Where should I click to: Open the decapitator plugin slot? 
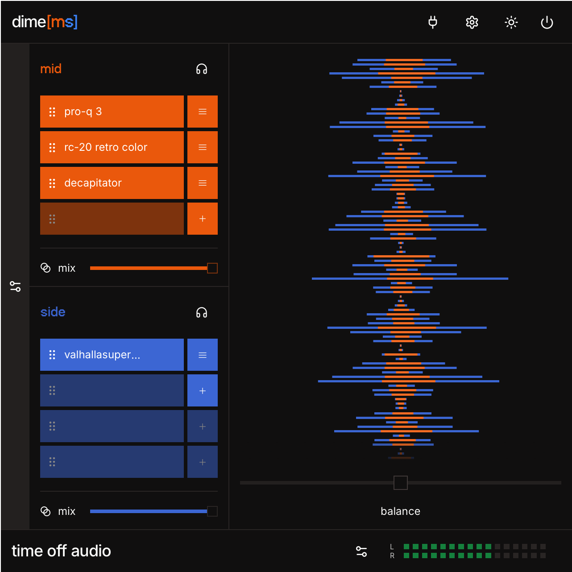tap(112, 183)
